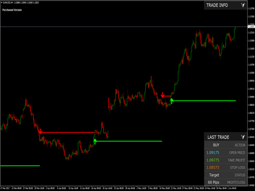Select the green line from the 18 Apr arrow

[x=129, y=141]
